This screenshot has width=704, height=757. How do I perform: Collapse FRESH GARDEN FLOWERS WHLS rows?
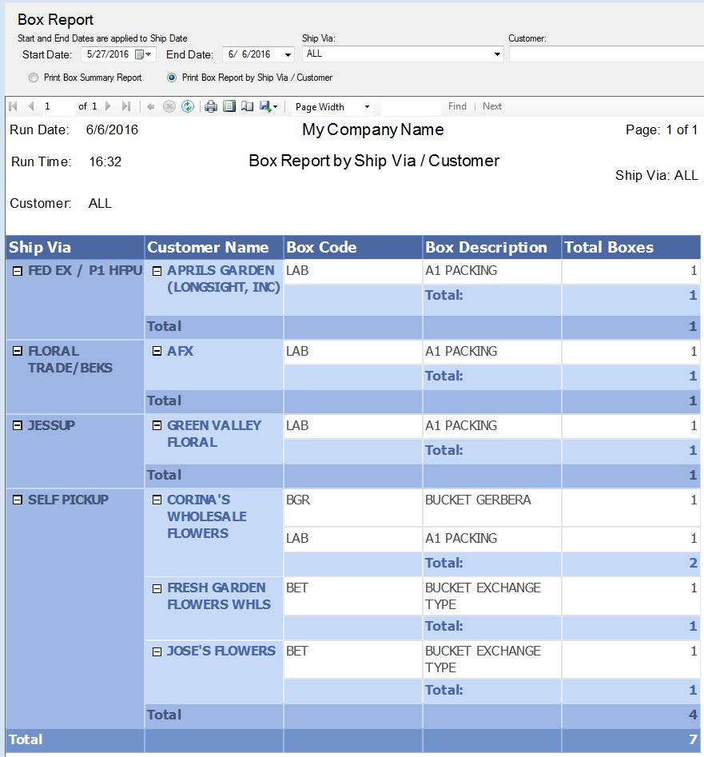pyautogui.click(x=157, y=589)
